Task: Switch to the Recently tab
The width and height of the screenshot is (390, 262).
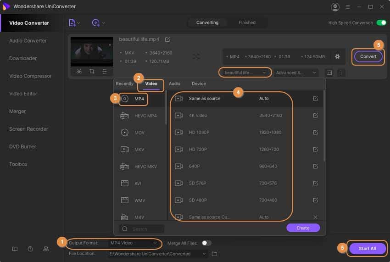Action: click(124, 84)
